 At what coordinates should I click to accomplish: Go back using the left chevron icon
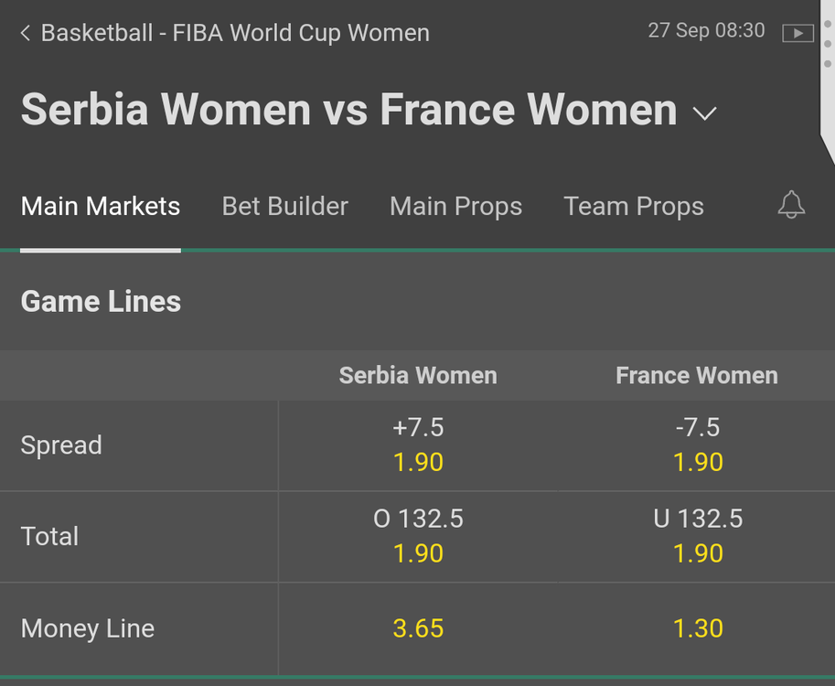point(25,33)
